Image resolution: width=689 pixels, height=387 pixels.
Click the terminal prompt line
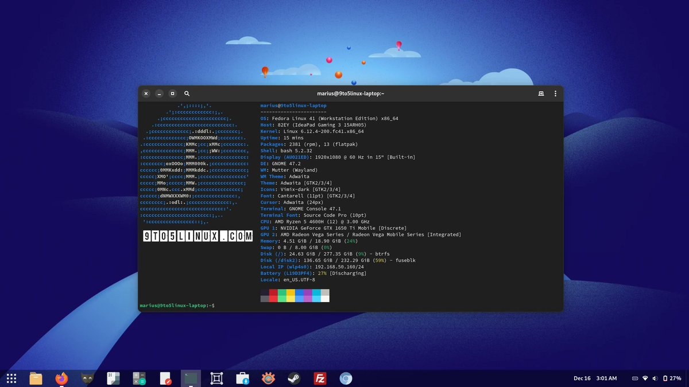178,306
